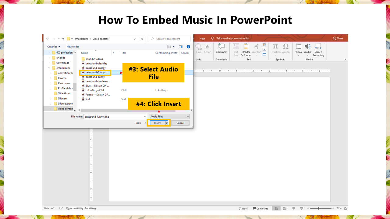390x219 pixels.
Task: Select the Slide Group folder in tree
Action: (62, 93)
